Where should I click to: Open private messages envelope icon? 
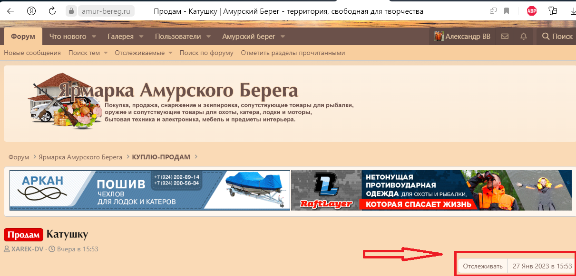[x=505, y=37]
